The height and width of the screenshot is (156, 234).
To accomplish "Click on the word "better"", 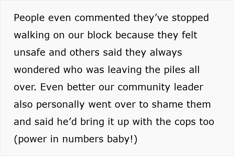I will click(x=81, y=87).
